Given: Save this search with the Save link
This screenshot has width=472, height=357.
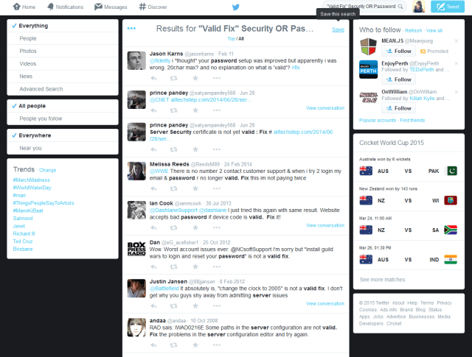Looking at the screenshot, I should pos(338,29).
